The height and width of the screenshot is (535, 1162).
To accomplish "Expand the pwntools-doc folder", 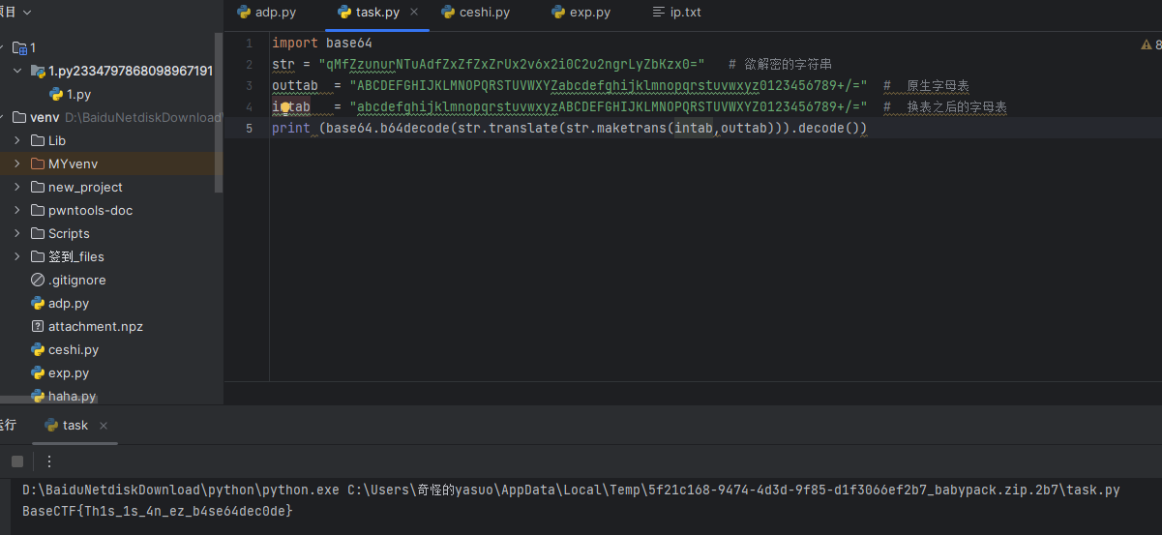I will pyautogui.click(x=17, y=210).
